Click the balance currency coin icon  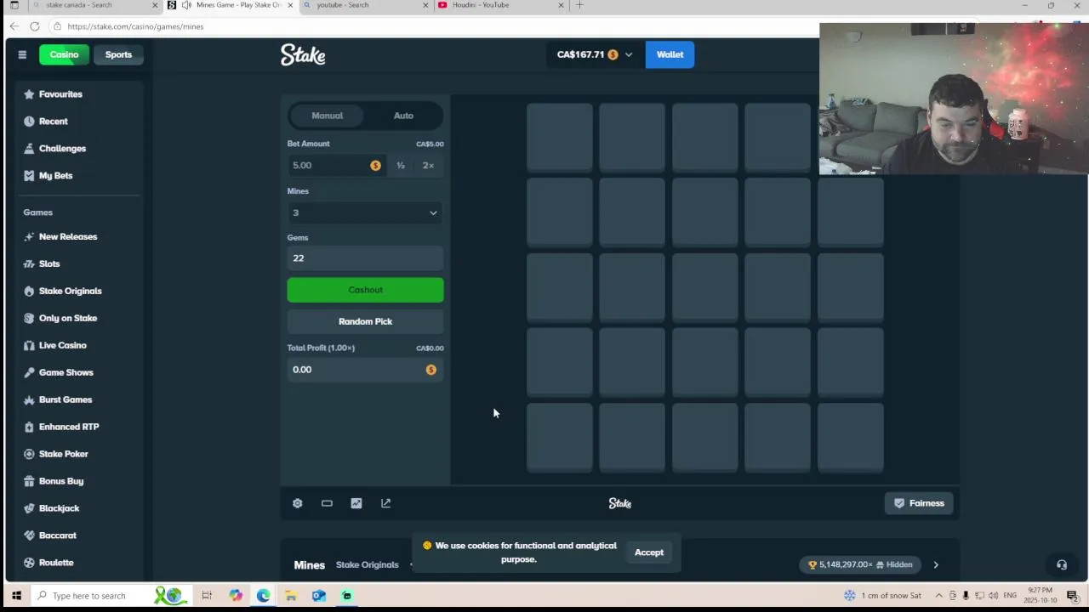[613, 54]
